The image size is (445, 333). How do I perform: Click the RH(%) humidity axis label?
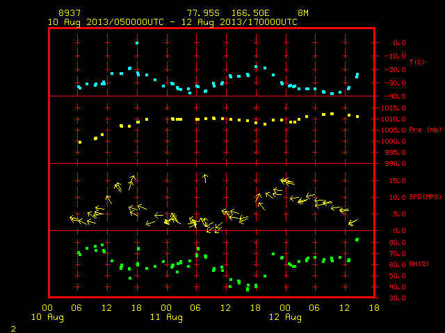pos(419,264)
